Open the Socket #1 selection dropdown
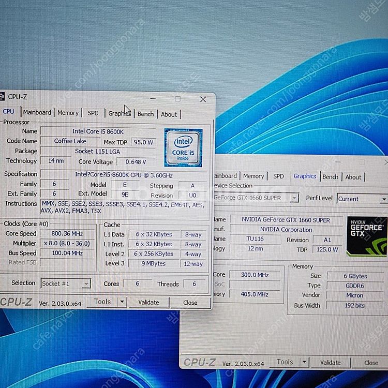Screen dimensions: 388x388 [x=66, y=283]
